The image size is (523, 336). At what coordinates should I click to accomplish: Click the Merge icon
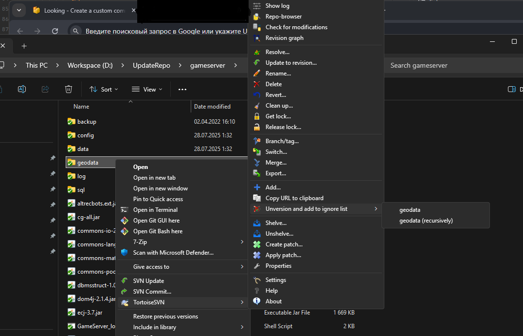click(257, 163)
